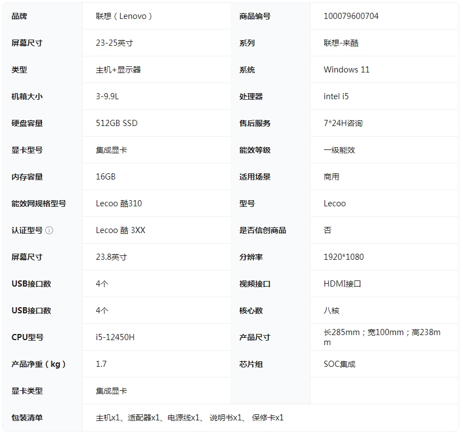
Task: Select the 512GB SSD storage value
Action: (x=116, y=123)
